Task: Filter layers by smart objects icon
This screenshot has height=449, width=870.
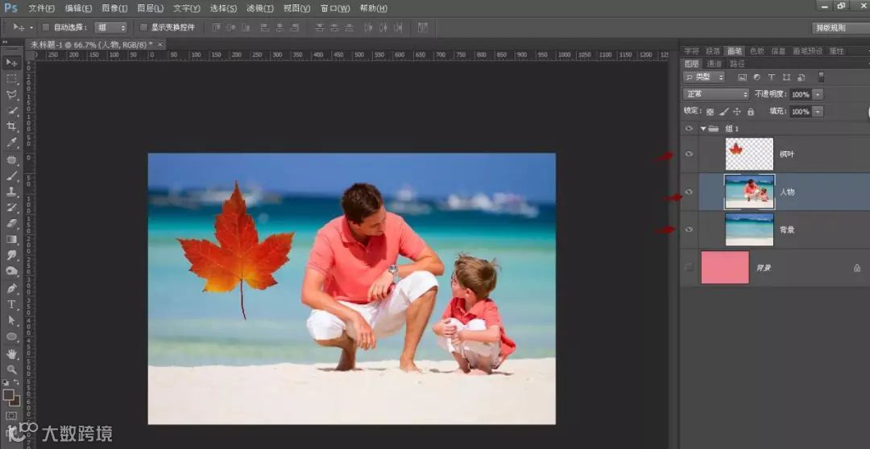Action: 802,77
